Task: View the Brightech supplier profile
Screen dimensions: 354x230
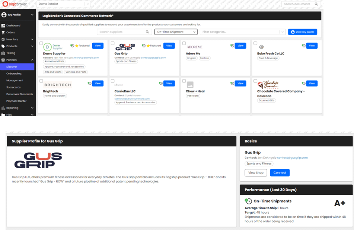Action: pyautogui.click(x=98, y=83)
